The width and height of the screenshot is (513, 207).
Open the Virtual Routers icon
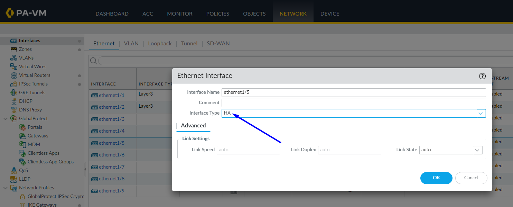coord(15,75)
